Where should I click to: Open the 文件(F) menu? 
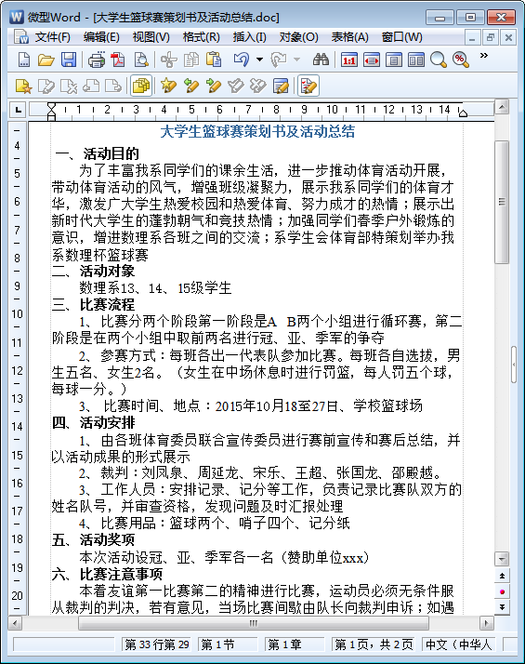click(x=52, y=37)
